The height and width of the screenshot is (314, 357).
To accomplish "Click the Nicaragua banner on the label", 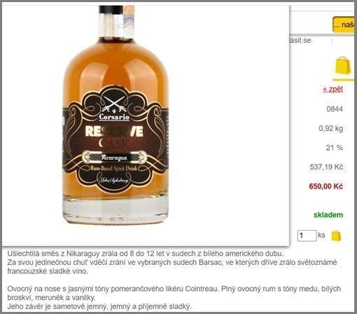I will [114, 158].
